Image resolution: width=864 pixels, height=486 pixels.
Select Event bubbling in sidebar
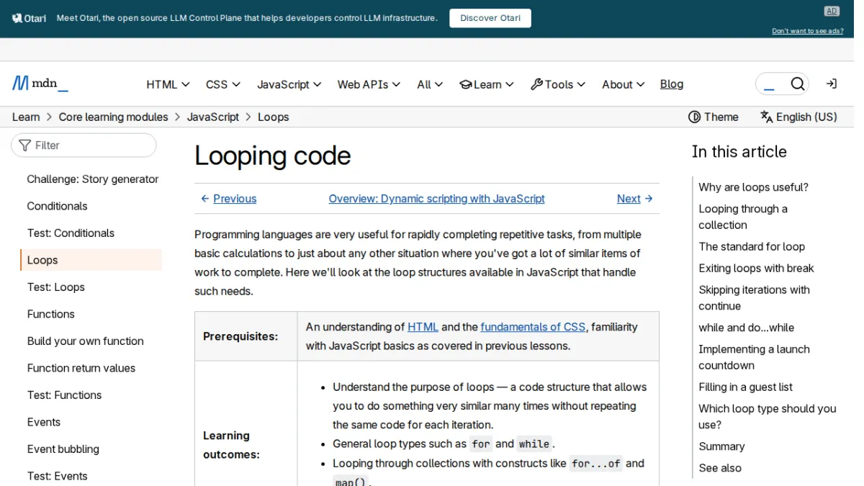(63, 449)
